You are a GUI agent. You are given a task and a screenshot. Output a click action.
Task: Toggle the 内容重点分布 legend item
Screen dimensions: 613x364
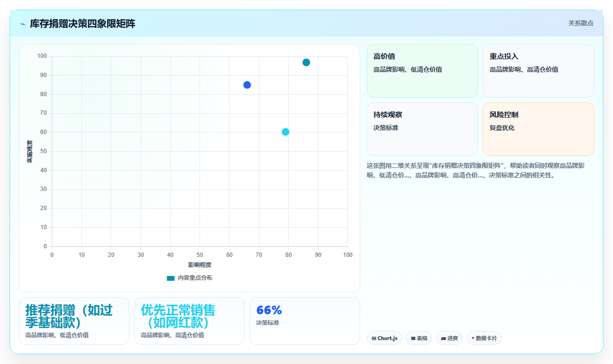pyautogui.click(x=189, y=278)
